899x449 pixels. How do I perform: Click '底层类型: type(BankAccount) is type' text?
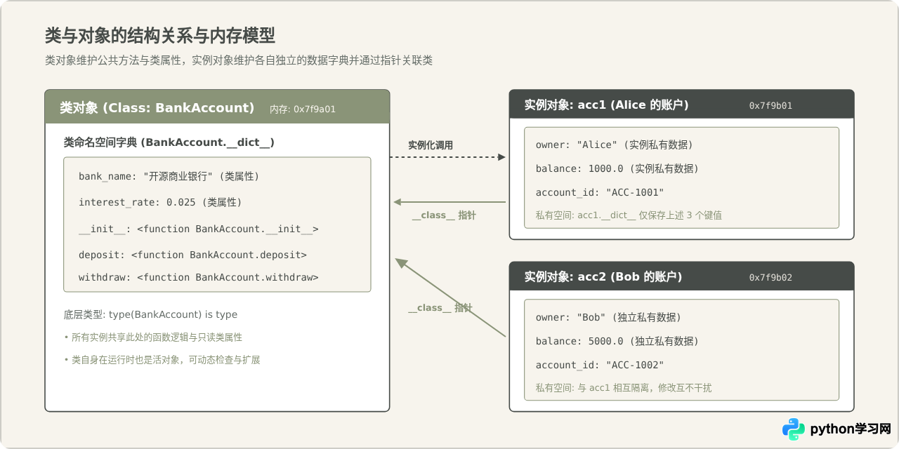tap(151, 314)
